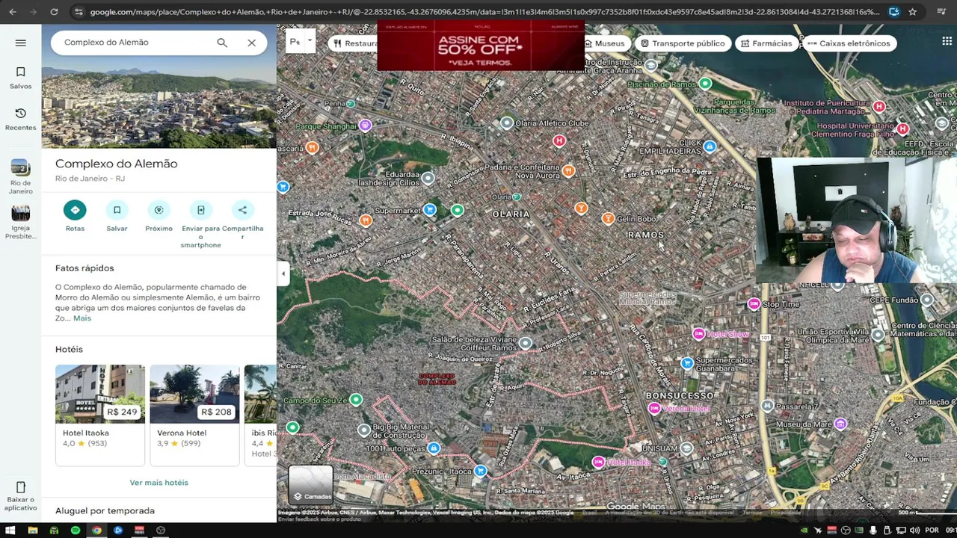Click the Termos link in map footer
957x538 pixels.
[752, 513]
